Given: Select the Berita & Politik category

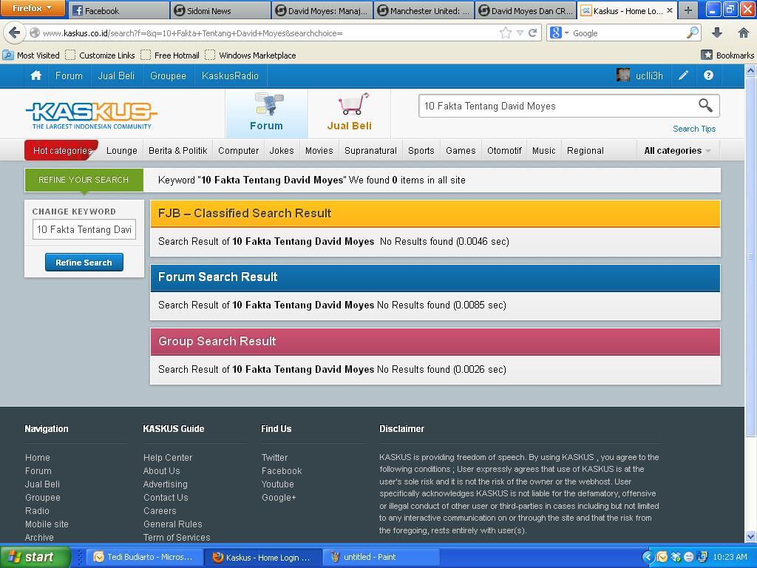Looking at the screenshot, I should [x=177, y=151].
